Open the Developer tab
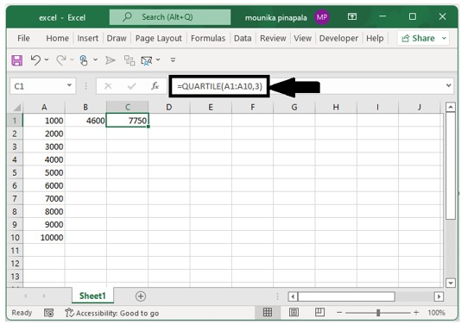The width and height of the screenshot is (461, 324). [338, 38]
